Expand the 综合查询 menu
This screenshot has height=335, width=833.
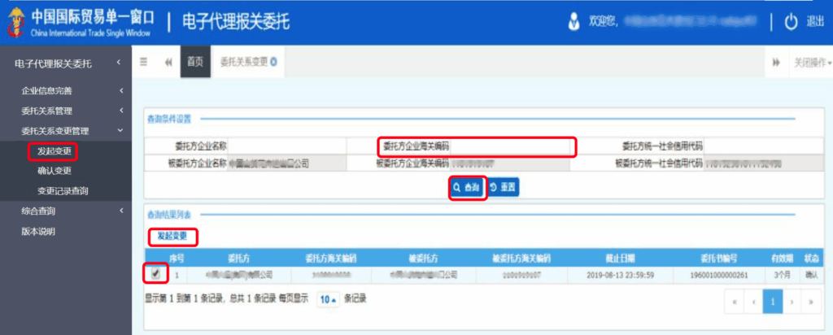66,211
